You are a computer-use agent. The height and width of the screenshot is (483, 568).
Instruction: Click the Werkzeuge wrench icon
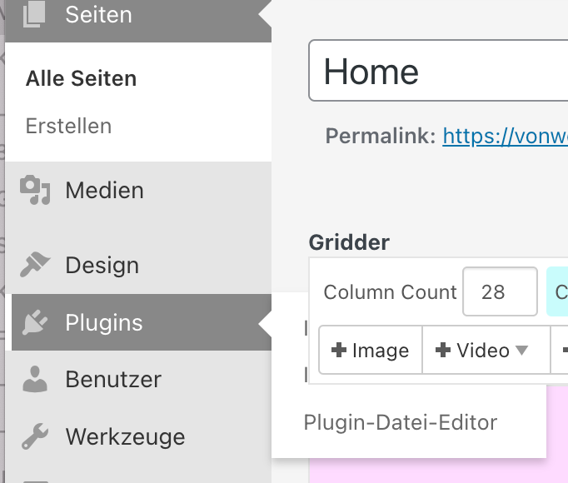point(35,436)
